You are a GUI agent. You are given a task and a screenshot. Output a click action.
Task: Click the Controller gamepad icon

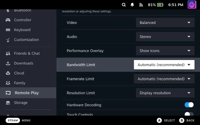click(8, 20)
